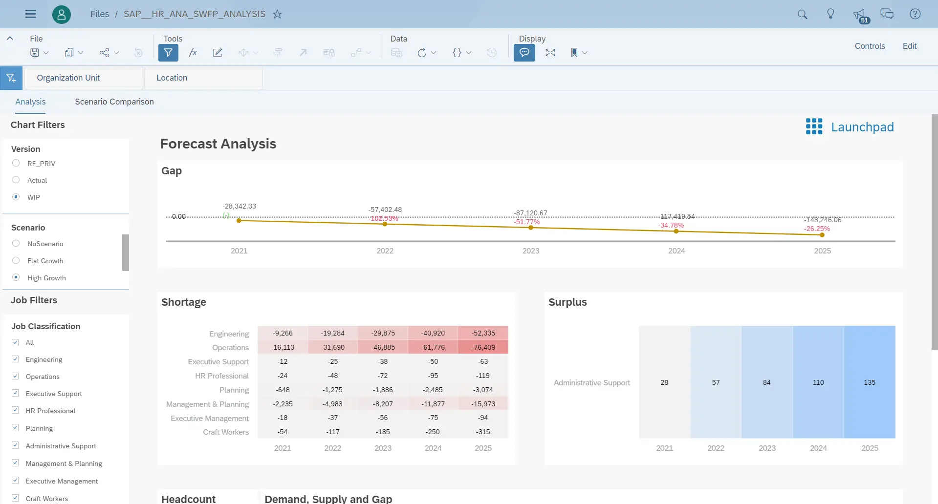Viewport: 938px width, 504px height.
Task: Open the data refresh dropdown chevron
Action: point(433,52)
